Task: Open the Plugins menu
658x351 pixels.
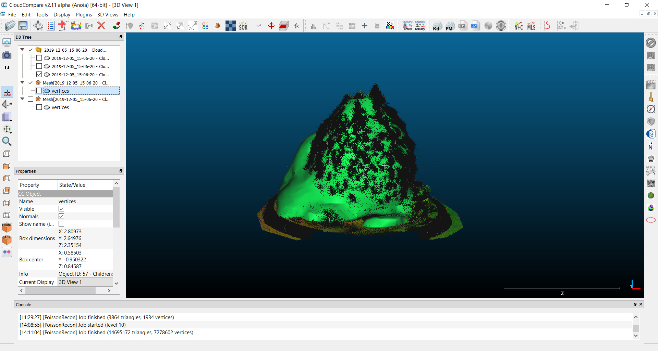Action: (84, 15)
